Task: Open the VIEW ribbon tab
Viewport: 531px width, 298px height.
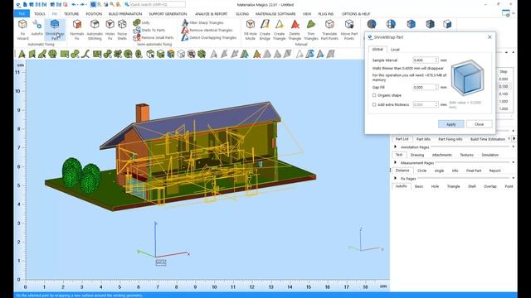Action: coord(307,14)
